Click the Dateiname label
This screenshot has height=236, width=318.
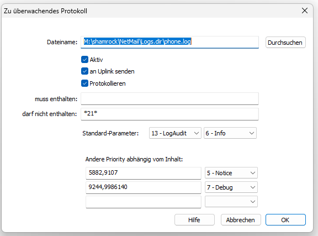(x=62, y=42)
